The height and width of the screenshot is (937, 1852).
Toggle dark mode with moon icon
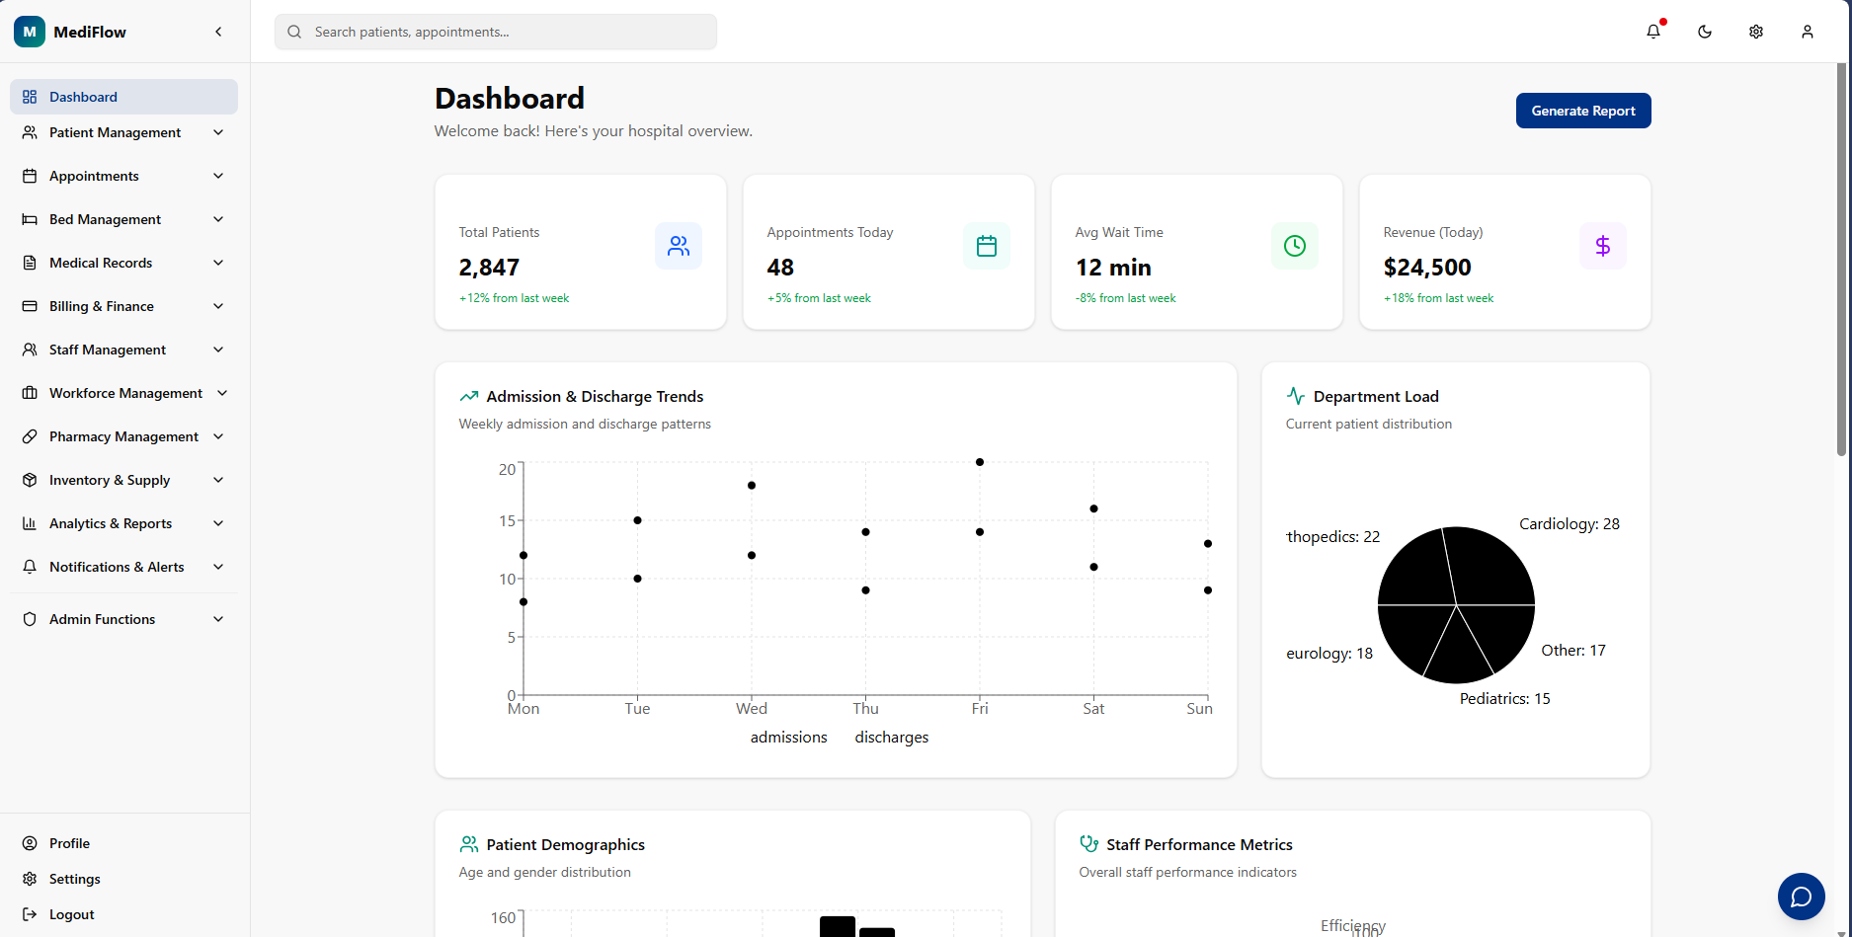point(1705,32)
